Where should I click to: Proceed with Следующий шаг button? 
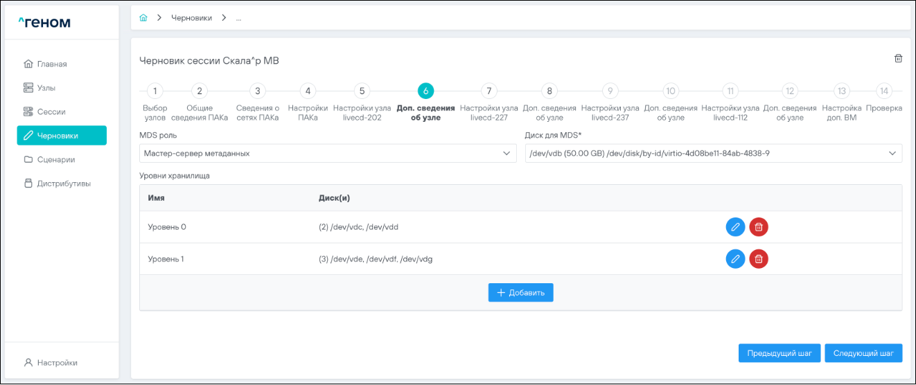click(863, 353)
